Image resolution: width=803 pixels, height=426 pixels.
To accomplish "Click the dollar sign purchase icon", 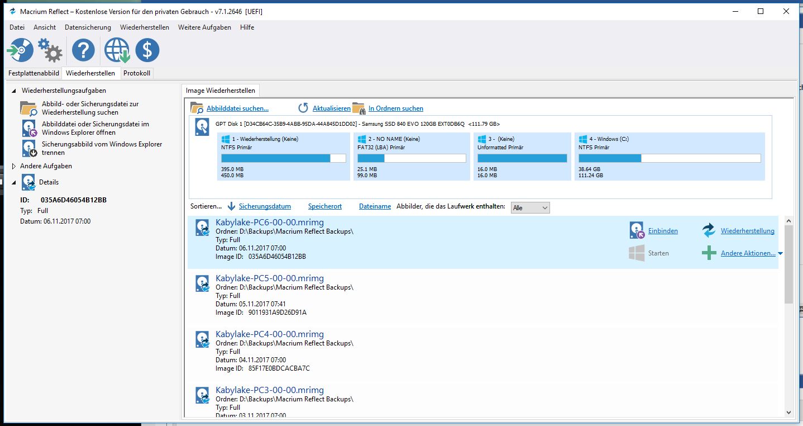I will pyautogui.click(x=147, y=50).
